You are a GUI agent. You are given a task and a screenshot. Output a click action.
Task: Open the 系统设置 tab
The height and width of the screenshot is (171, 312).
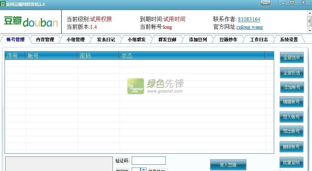pyautogui.click(x=289, y=39)
